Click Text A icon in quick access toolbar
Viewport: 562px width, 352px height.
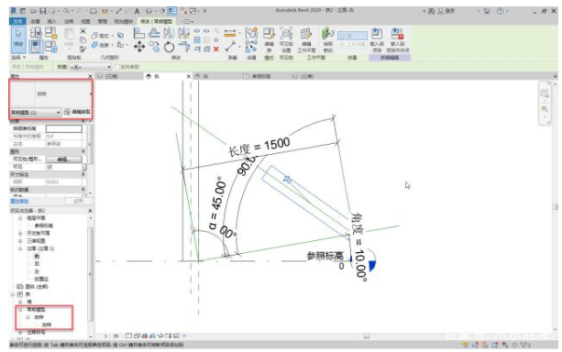(x=137, y=12)
